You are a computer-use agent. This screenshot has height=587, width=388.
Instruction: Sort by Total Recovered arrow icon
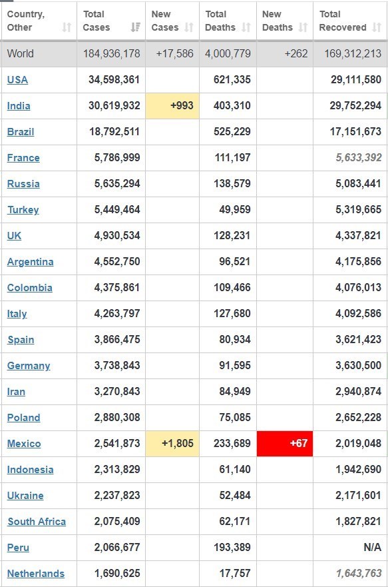(x=377, y=27)
